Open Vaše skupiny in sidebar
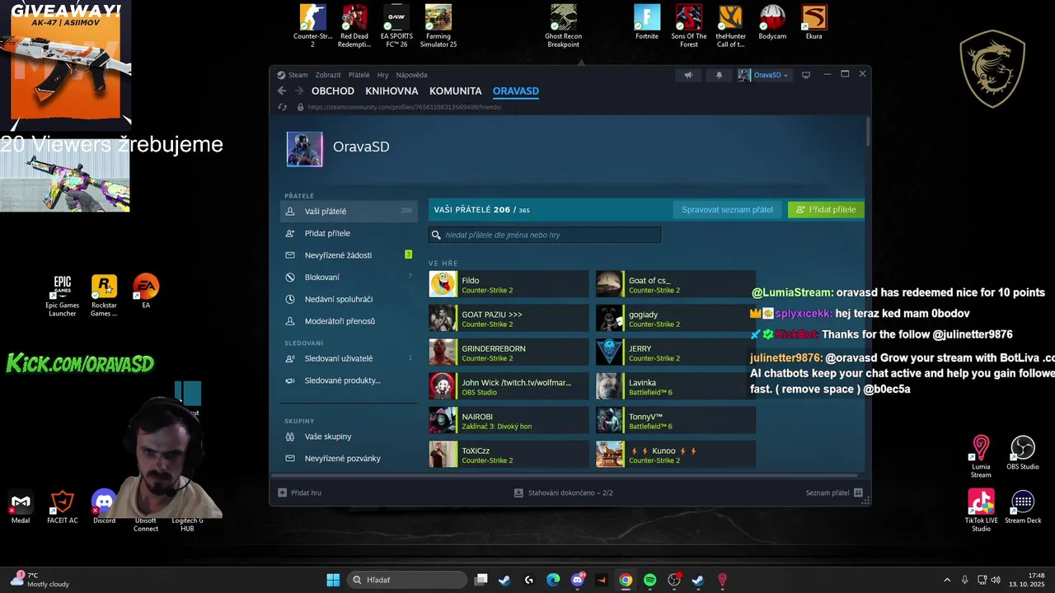1055x593 pixels. [349, 437]
